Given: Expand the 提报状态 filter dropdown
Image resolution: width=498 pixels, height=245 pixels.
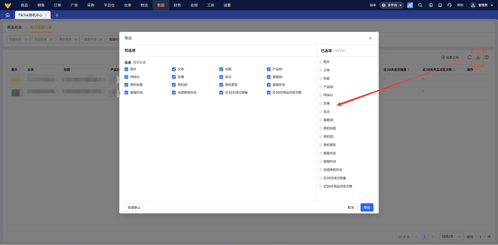Looking at the screenshot, I should click(93, 39).
